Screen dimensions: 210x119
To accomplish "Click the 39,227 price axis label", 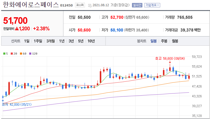I will pos(197,106).
